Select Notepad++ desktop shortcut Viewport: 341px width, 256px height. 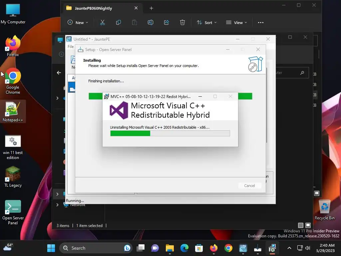[x=13, y=112]
